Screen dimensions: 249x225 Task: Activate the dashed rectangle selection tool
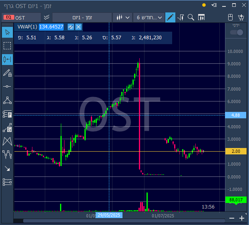[7, 46]
